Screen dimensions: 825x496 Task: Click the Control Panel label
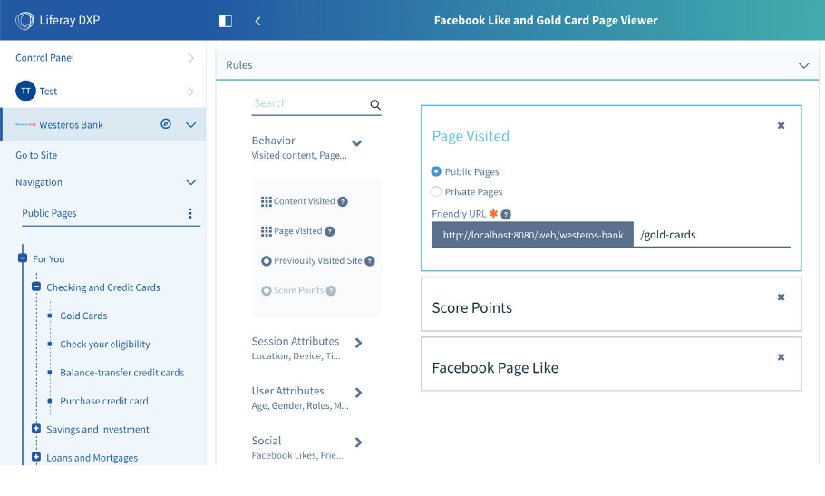[44, 58]
